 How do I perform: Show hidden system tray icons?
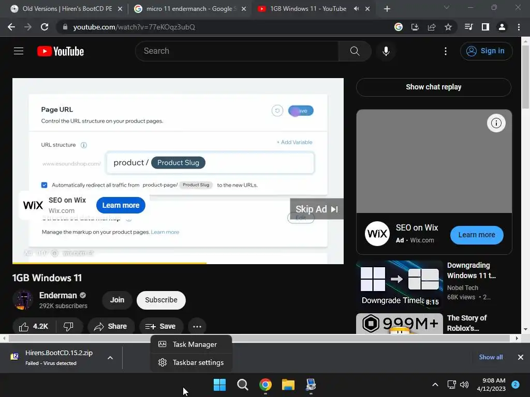tap(435, 385)
